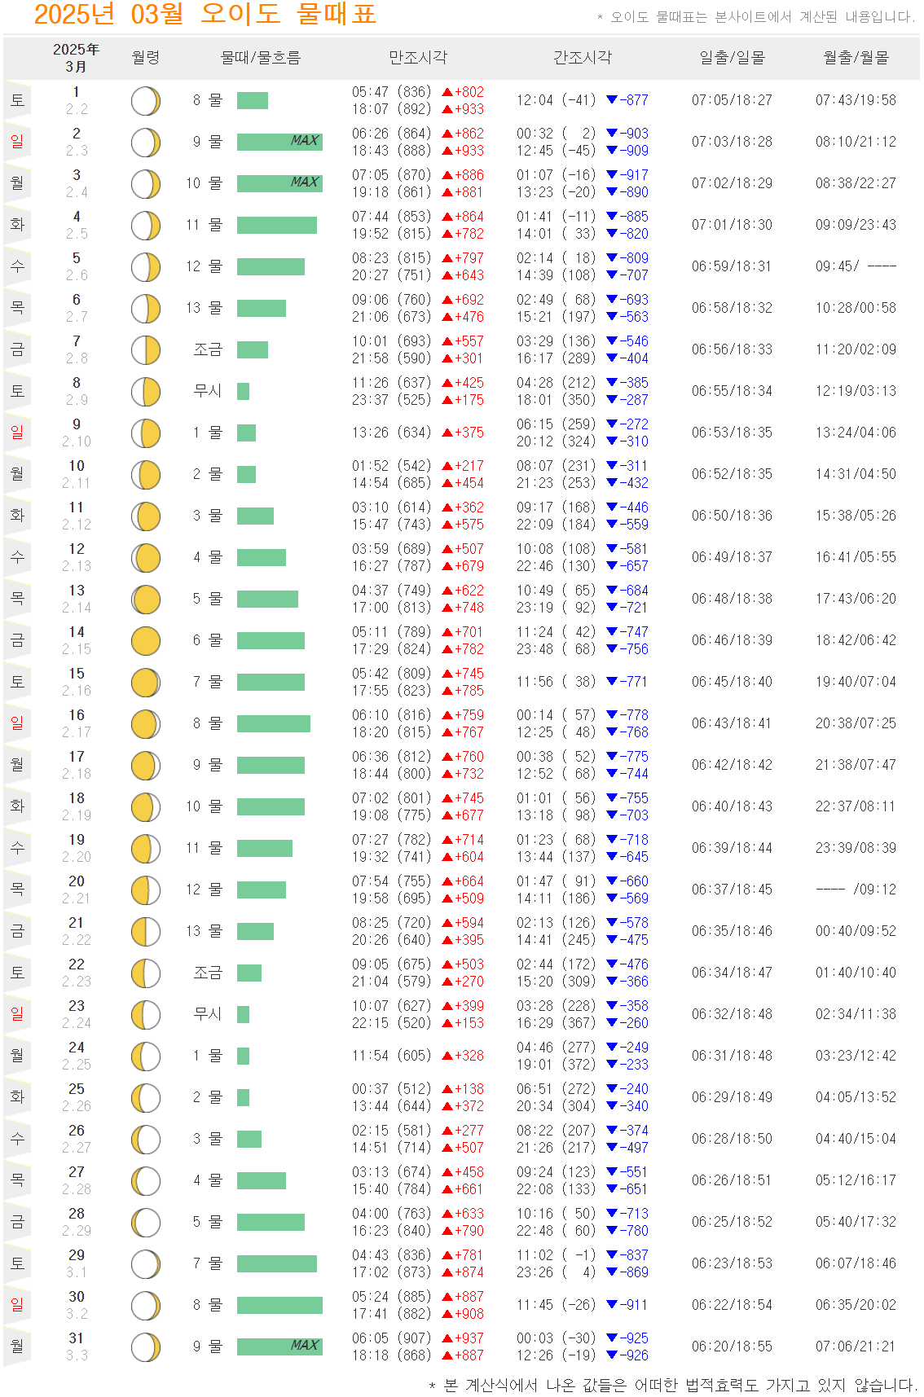The image size is (924, 1397).
Task: Click the short flow bar on March 8
Action: pyautogui.click(x=243, y=391)
